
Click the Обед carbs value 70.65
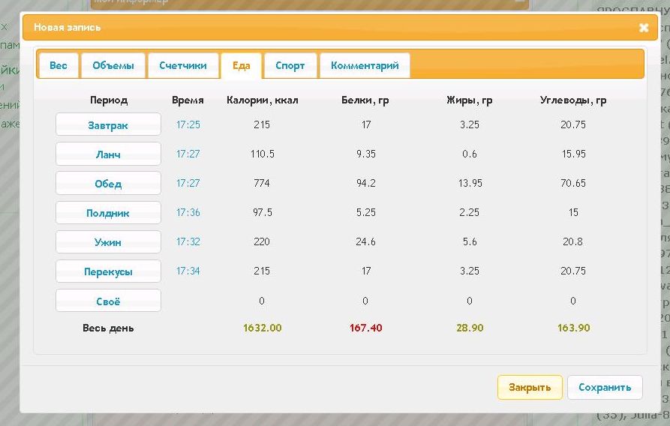click(x=573, y=183)
